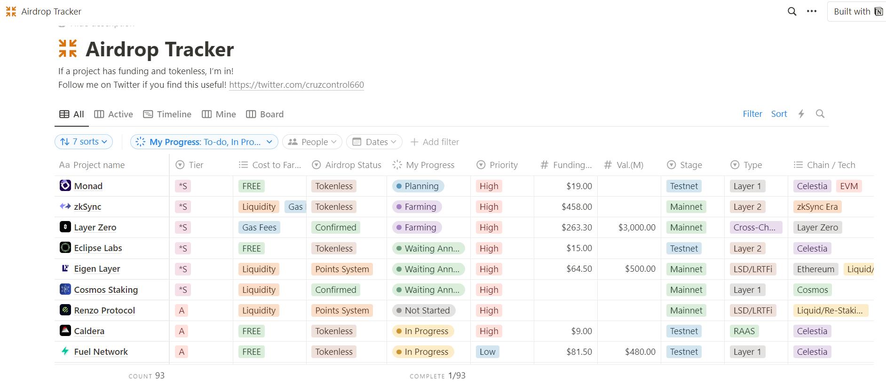Screen dimensions: 886x382
Task: Expand the People filter dropdown
Action: (x=312, y=142)
